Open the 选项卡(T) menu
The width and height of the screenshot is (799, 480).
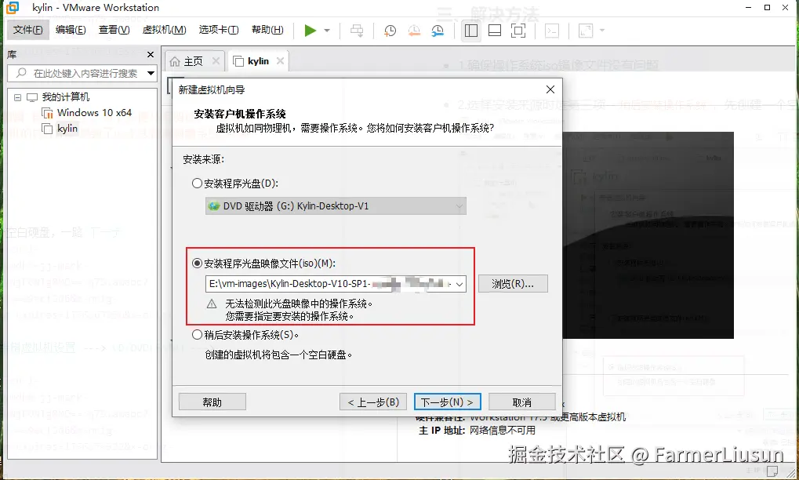click(219, 30)
